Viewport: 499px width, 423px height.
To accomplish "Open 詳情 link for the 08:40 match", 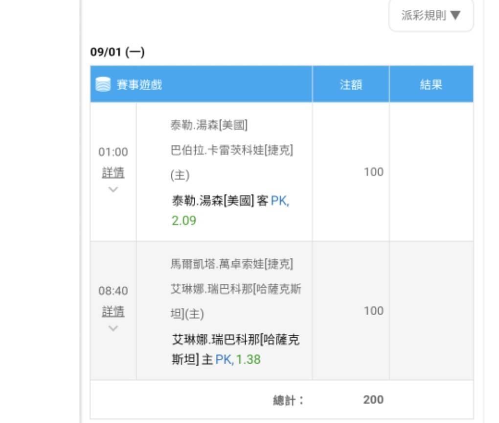I will (113, 311).
